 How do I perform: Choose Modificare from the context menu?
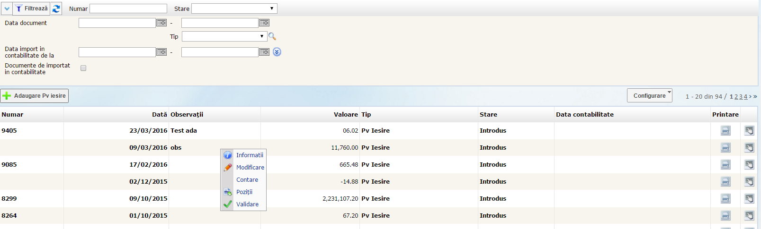[250, 167]
